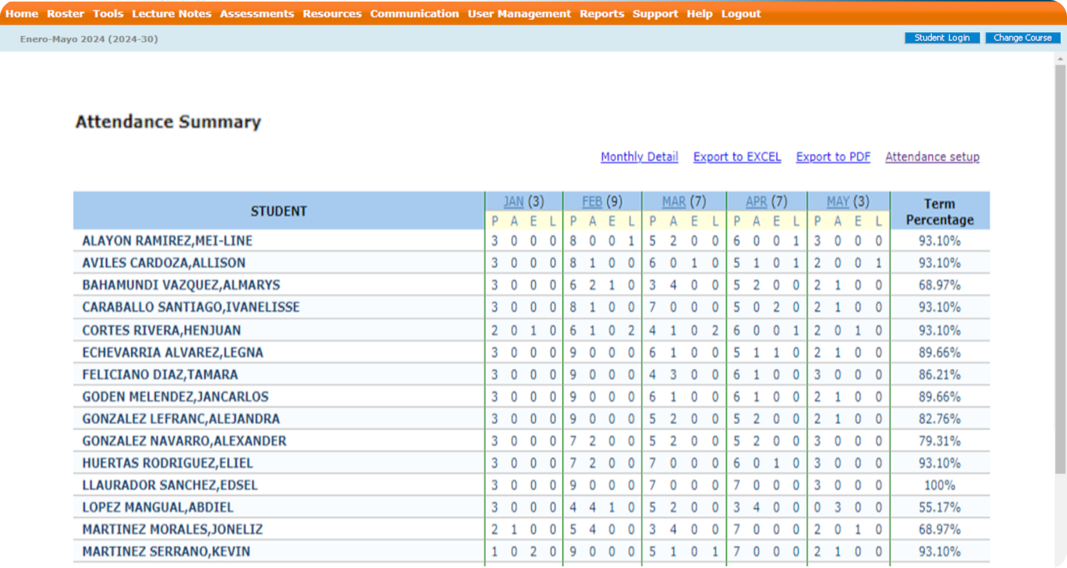The width and height of the screenshot is (1067, 568).
Task: Select student GODEN MELENDEZ,JANCARLOS
Action: pos(175,397)
